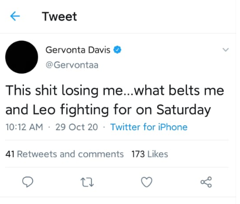
Task: Expand the tweet options chevron
Action: click(226, 50)
